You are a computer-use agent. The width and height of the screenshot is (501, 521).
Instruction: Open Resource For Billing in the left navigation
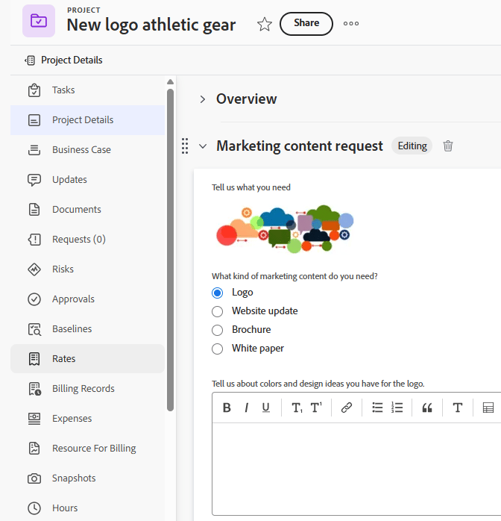click(x=87, y=449)
